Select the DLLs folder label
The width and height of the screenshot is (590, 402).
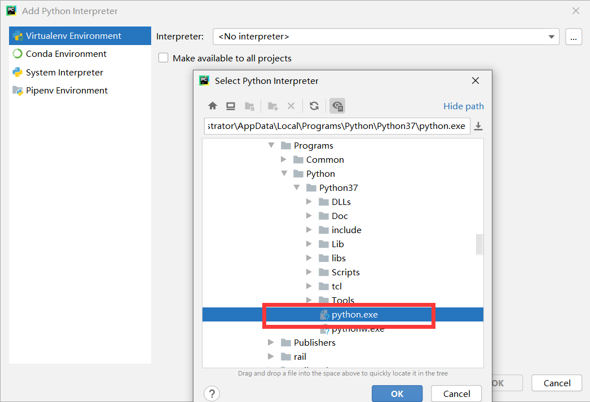[x=341, y=202]
